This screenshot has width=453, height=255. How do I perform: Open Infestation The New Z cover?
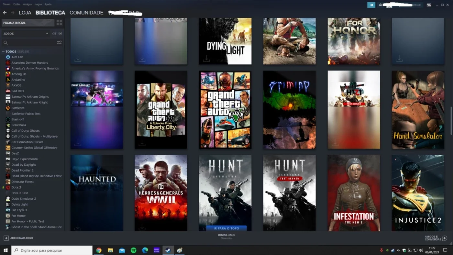354,193
